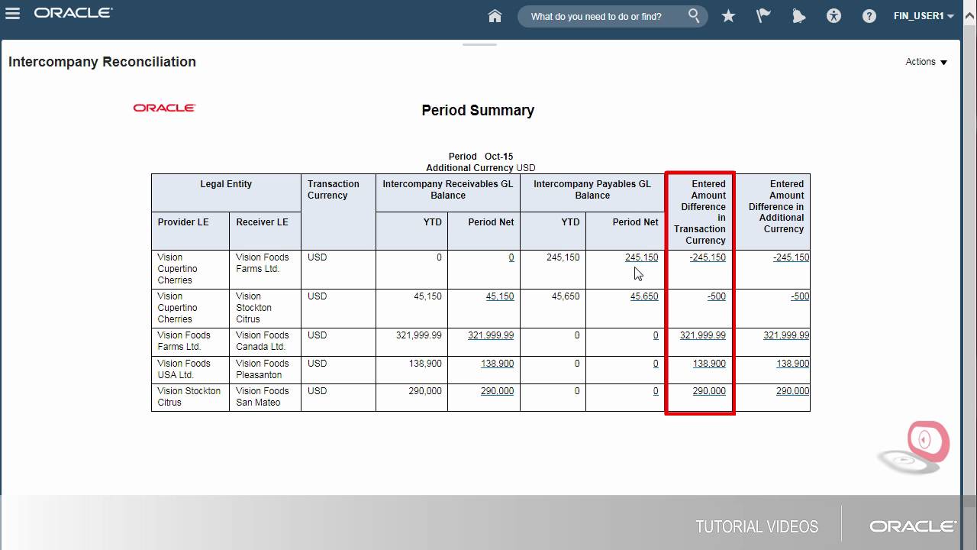Click additional currency difference 138,900

pos(793,364)
